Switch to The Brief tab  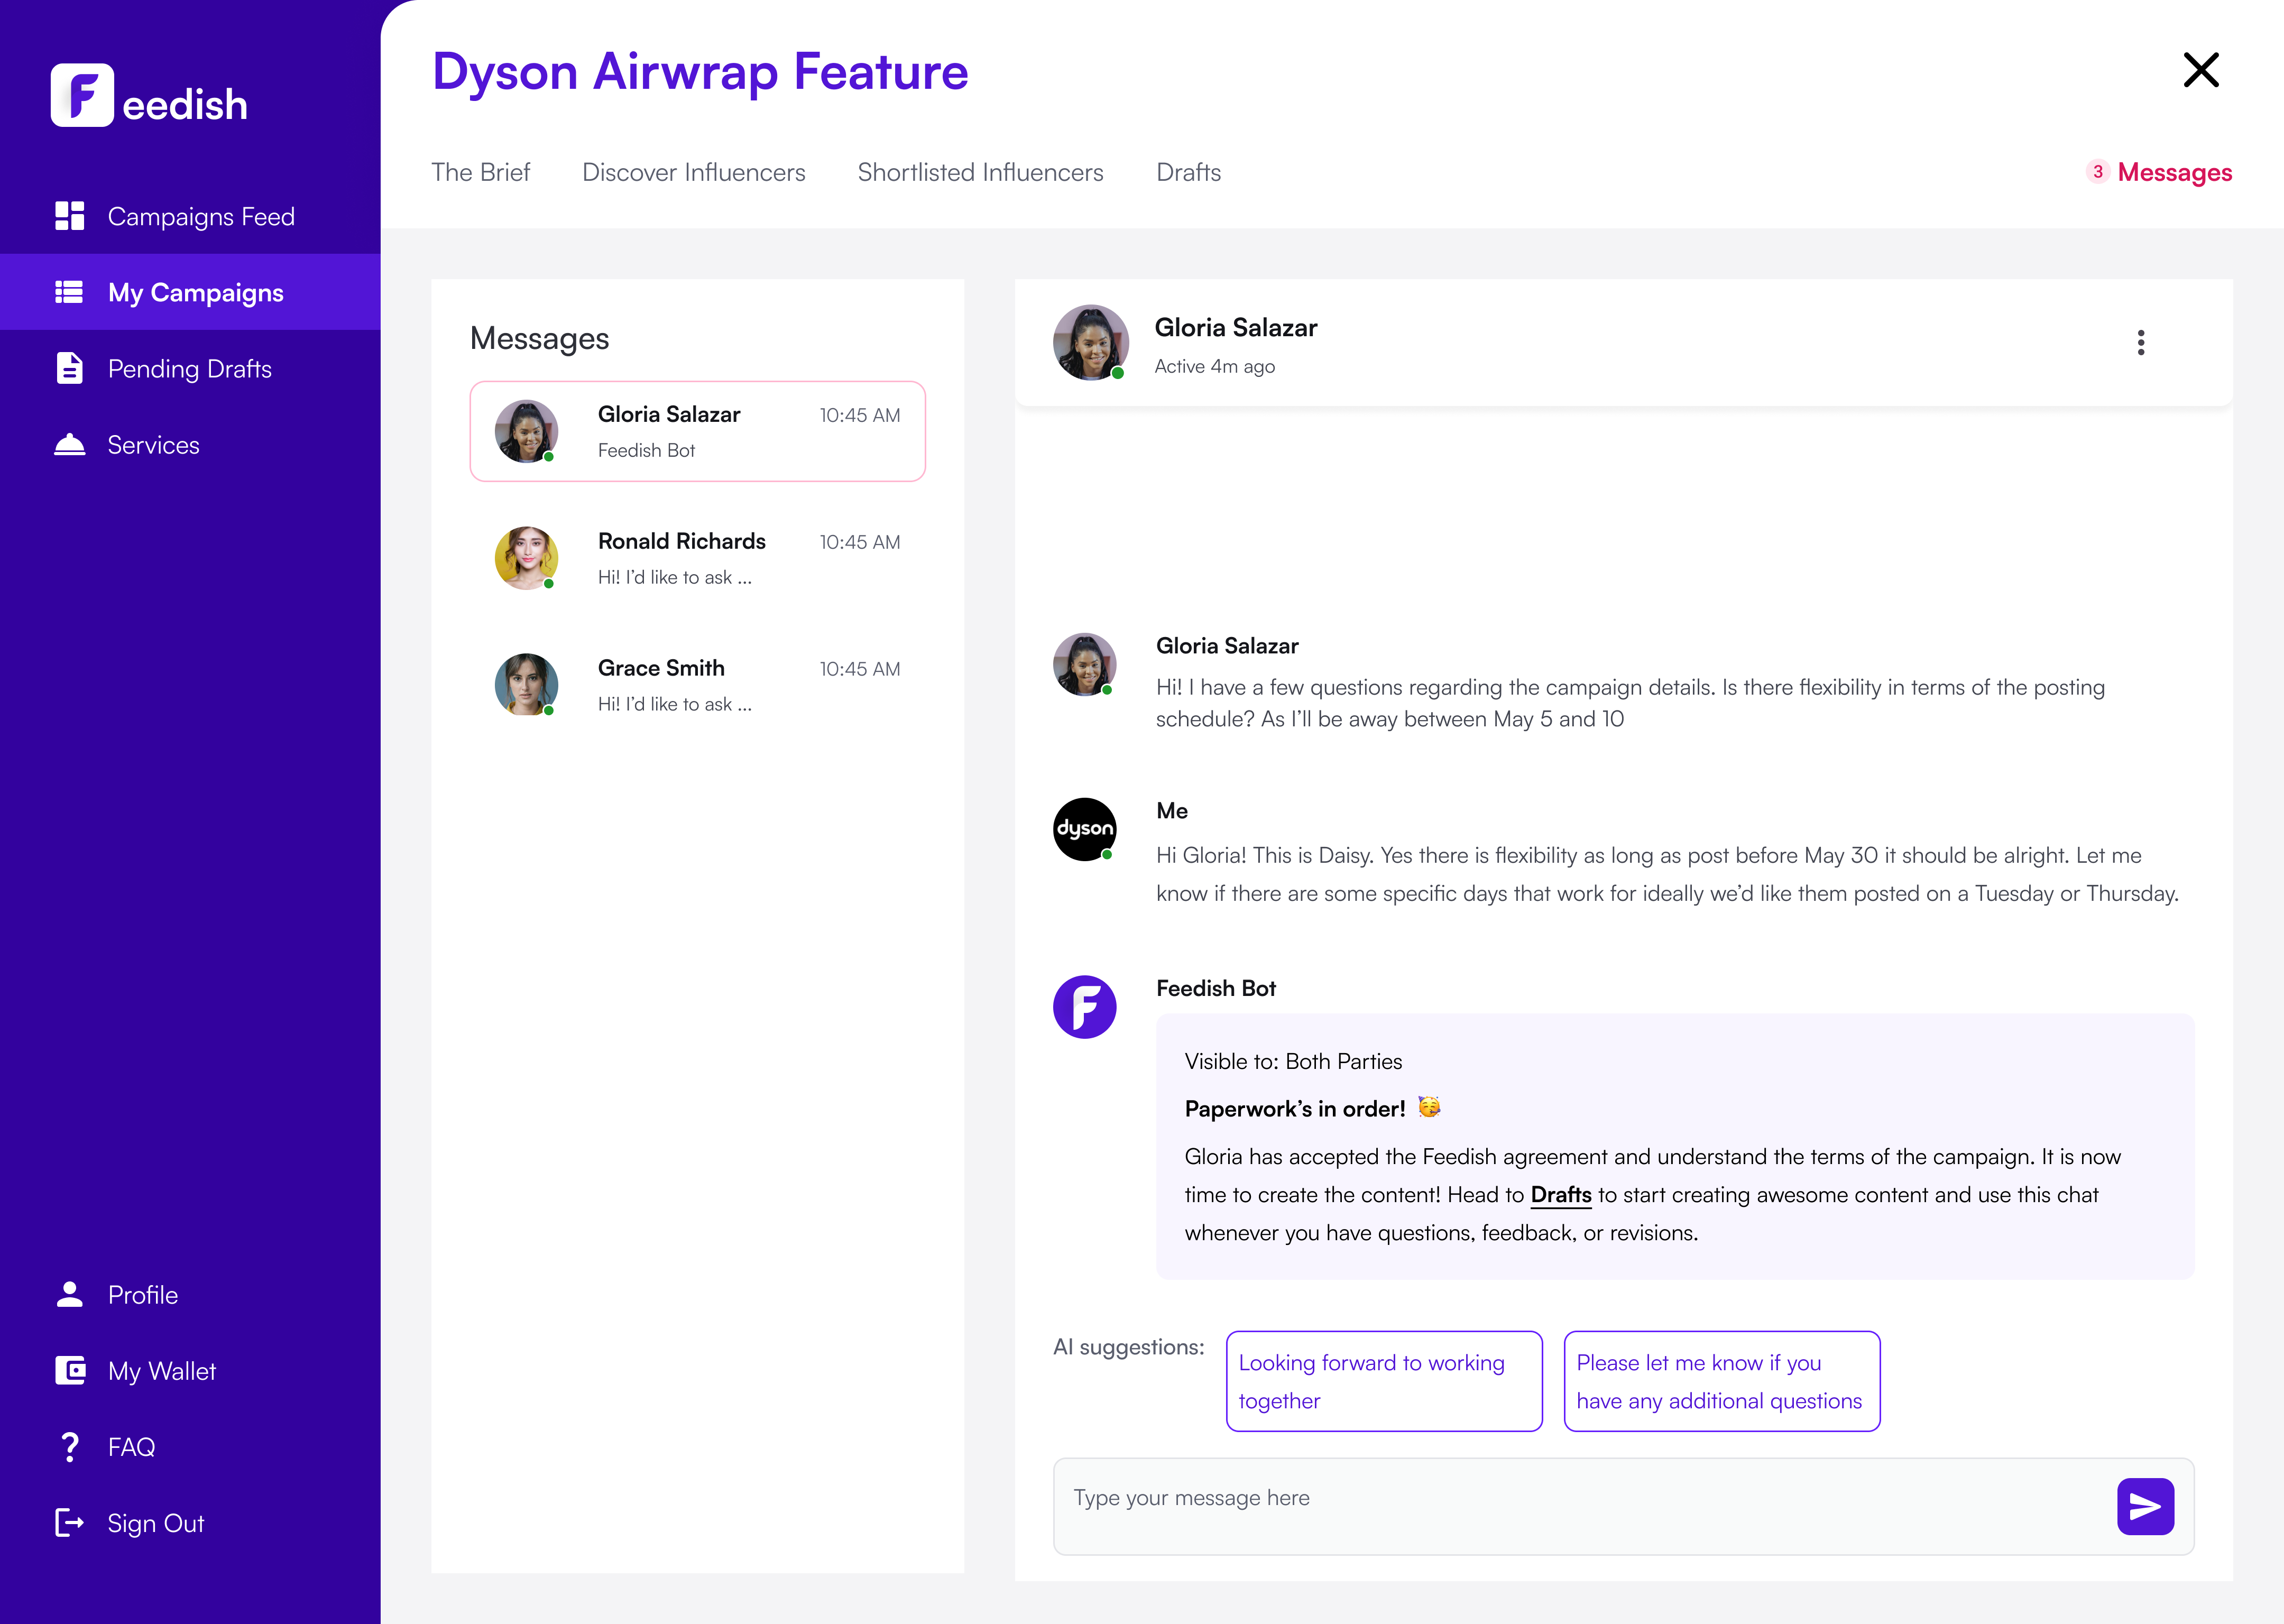pos(480,172)
